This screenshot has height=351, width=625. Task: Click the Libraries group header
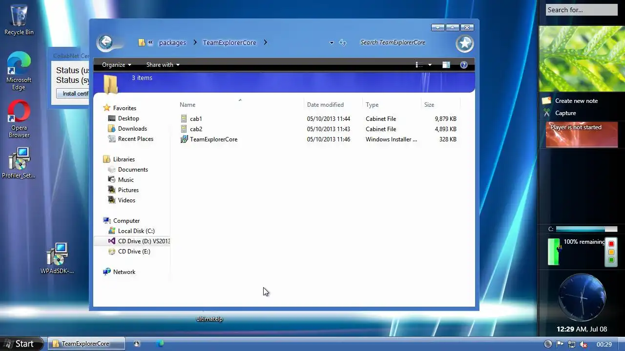[x=124, y=159]
